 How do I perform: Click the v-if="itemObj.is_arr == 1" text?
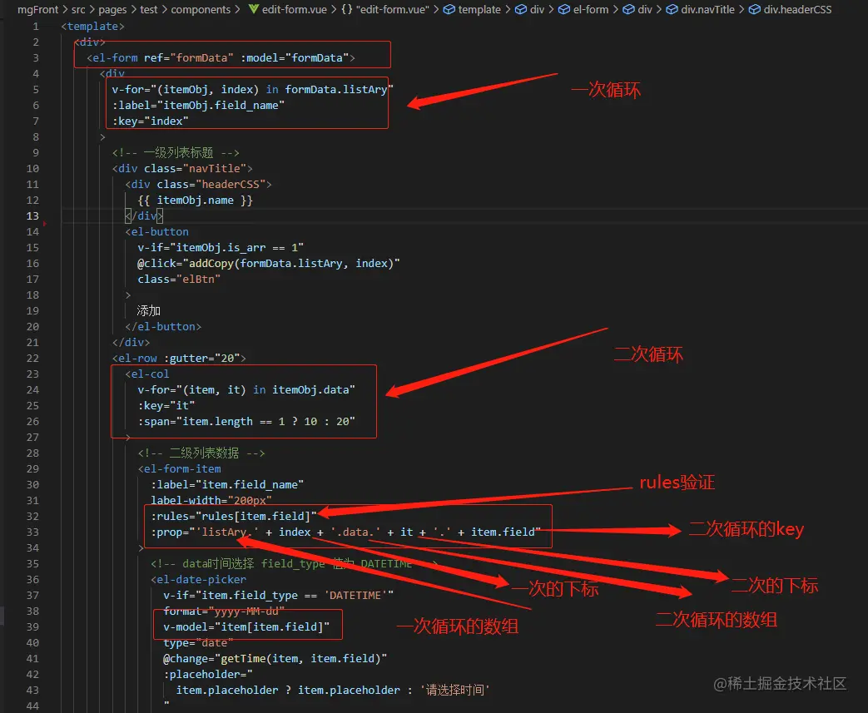(x=221, y=247)
